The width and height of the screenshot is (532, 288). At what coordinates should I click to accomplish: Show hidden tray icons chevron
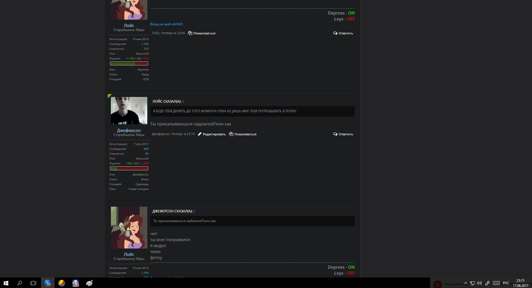click(466, 283)
